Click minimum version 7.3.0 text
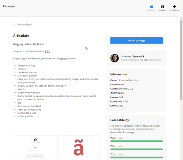 click(x=48, y=51)
